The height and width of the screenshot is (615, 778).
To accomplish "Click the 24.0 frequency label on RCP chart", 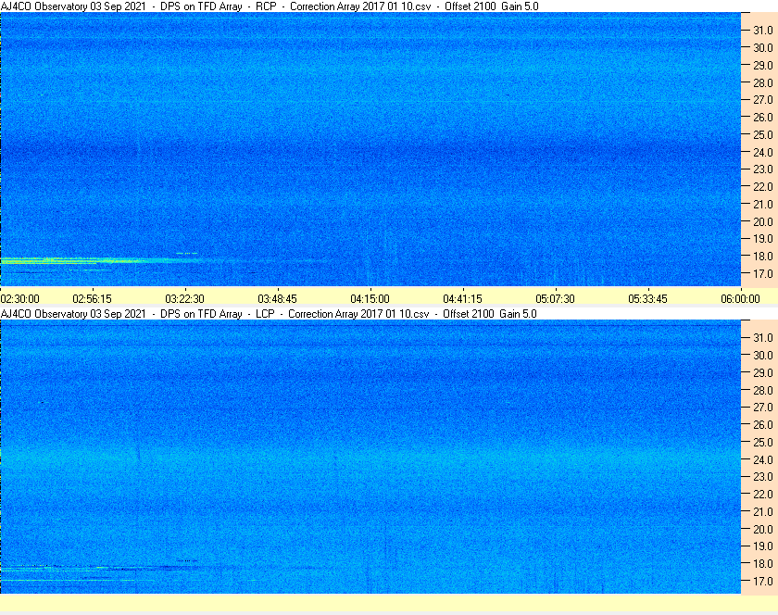I will coord(763,152).
